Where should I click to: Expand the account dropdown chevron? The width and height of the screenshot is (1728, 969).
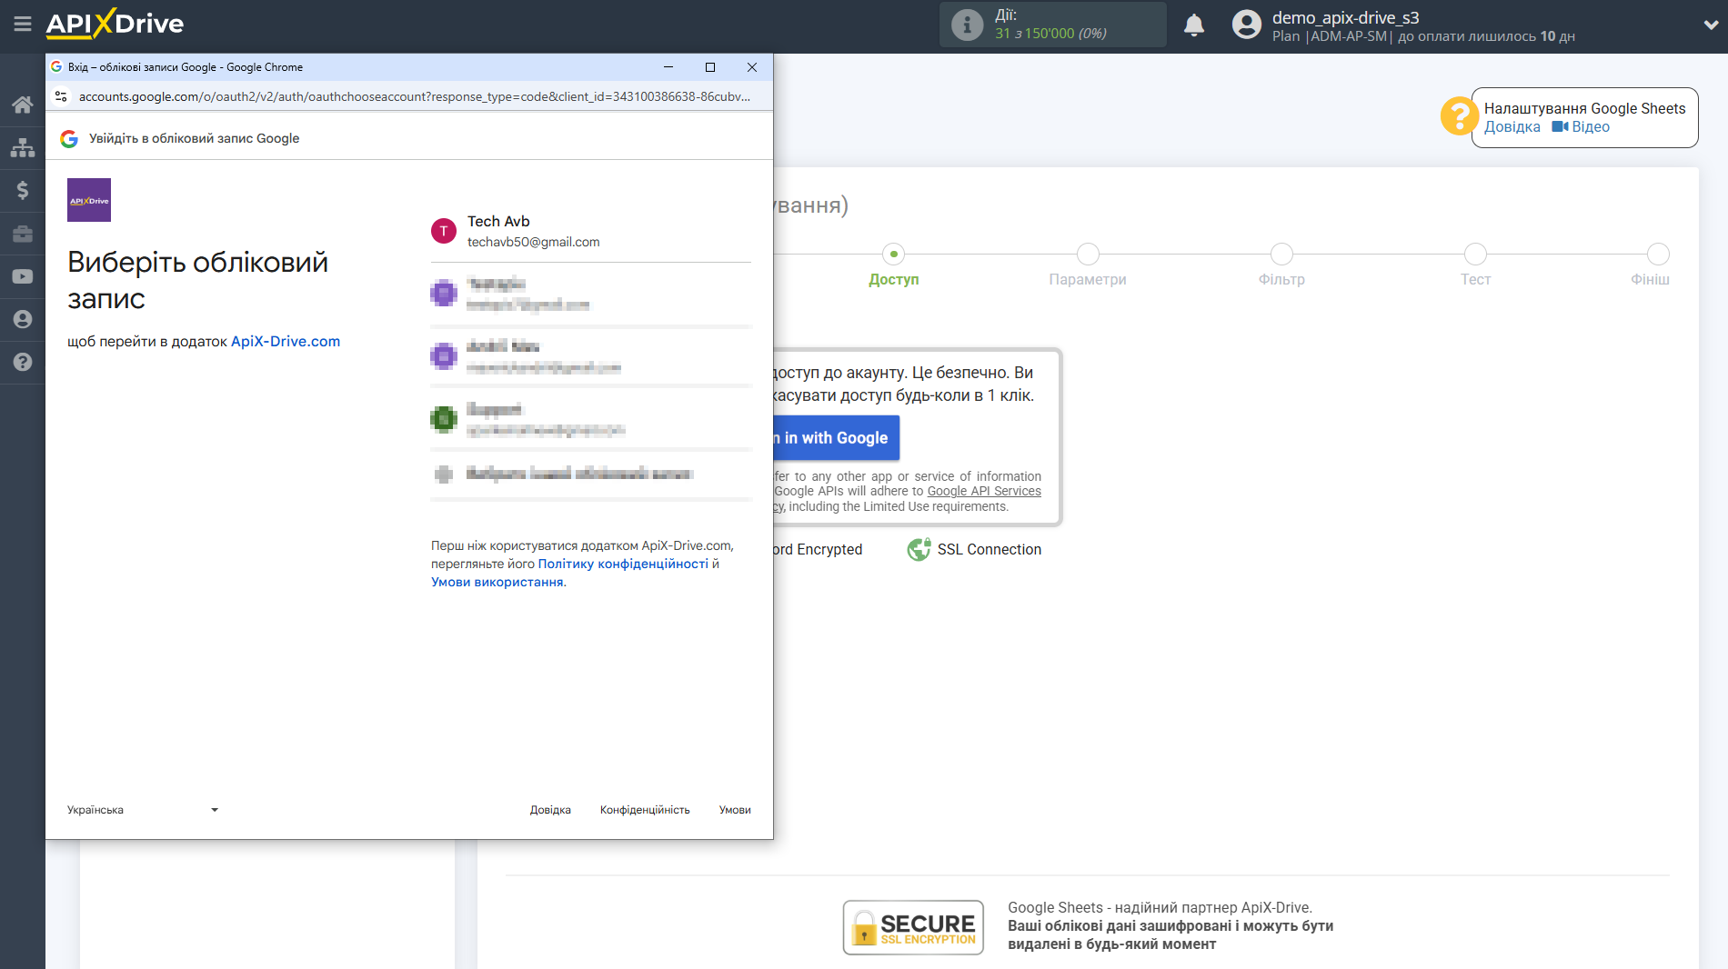click(x=1710, y=25)
